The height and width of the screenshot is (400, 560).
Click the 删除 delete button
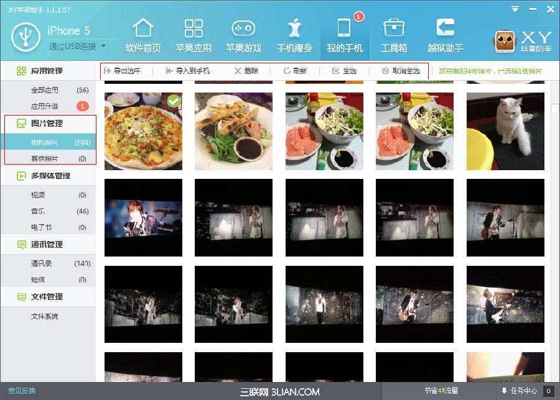point(246,71)
